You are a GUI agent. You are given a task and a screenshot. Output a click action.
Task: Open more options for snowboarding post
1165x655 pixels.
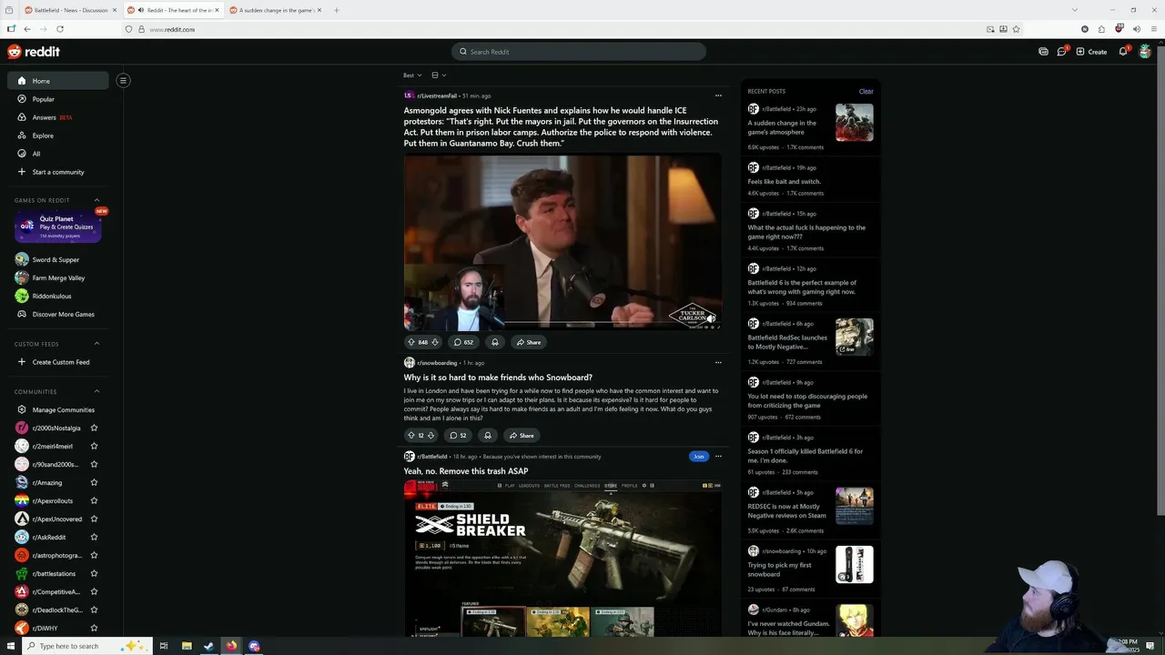(718, 363)
